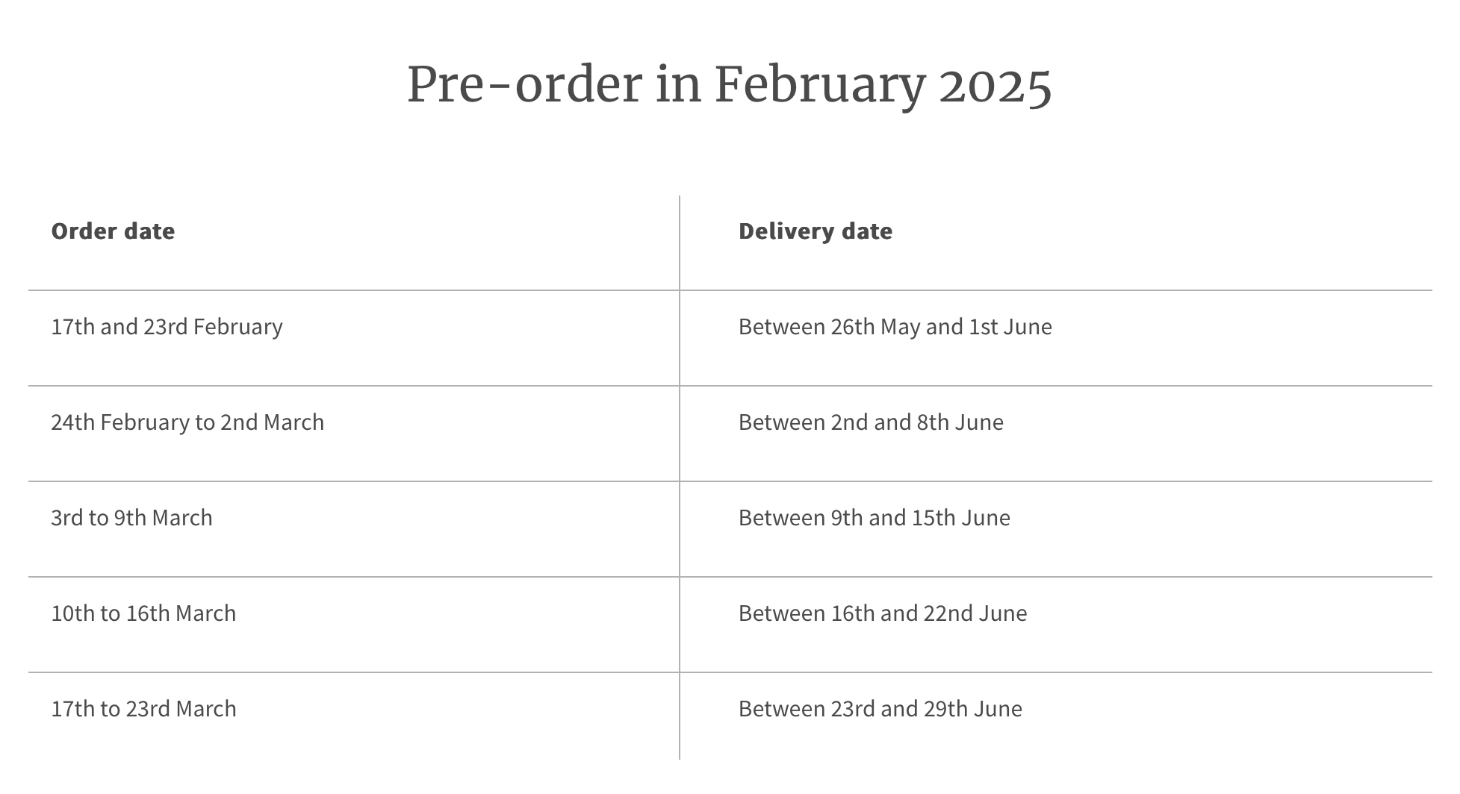Viewport: 1460px width, 794px height.
Task: Click 'Between 26th May and 1st June'
Action: point(895,327)
